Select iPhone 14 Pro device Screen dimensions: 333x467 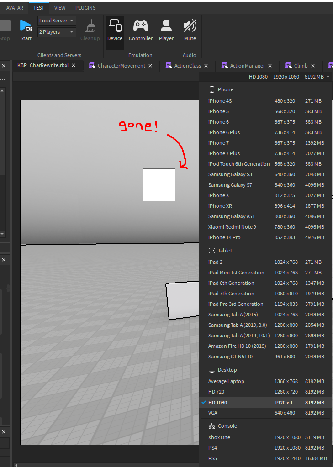click(x=266, y=237)
